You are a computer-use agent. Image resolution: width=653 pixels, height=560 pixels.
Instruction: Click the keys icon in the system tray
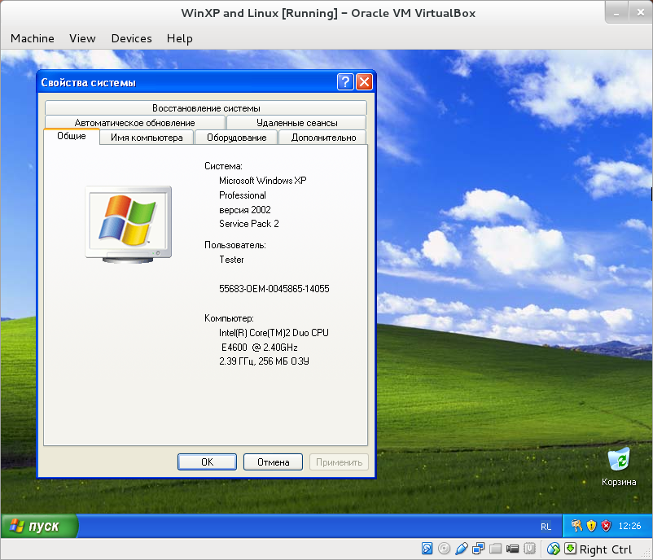click(x=576, y=525)
